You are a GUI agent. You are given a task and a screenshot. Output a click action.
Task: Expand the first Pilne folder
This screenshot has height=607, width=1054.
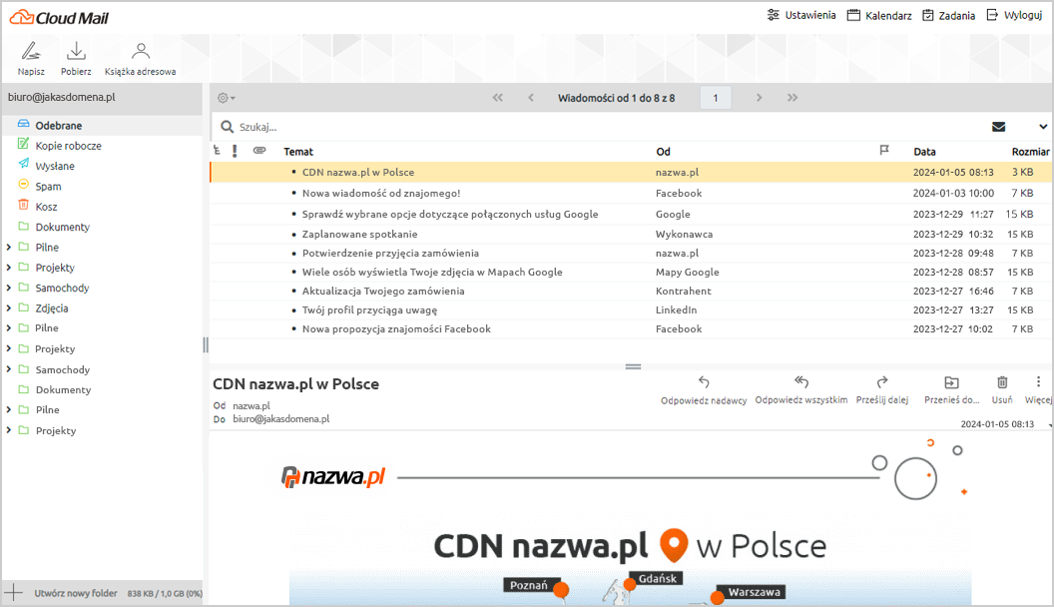coord(9,247)
